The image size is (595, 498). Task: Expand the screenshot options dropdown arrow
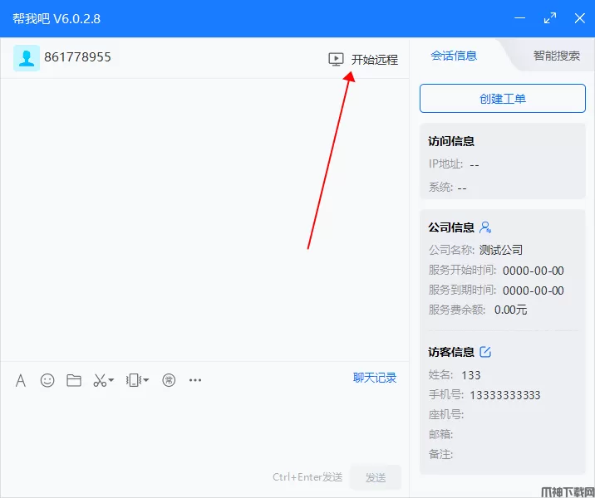[111, 381]
